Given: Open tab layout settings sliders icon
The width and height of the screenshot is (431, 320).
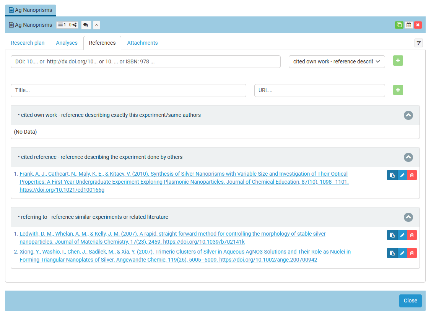Looking at the screenshot, I should tap(419, 43).
